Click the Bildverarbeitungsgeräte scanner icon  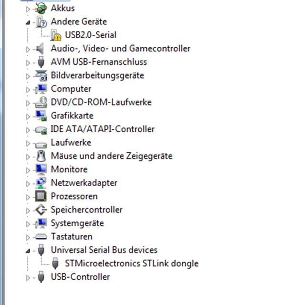(41, 75)
